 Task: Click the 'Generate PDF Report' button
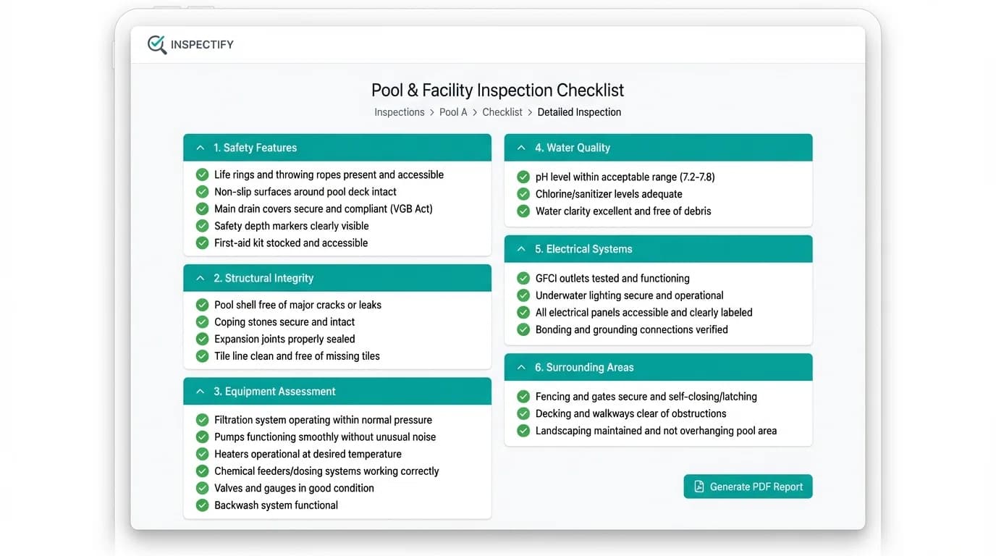748,486
